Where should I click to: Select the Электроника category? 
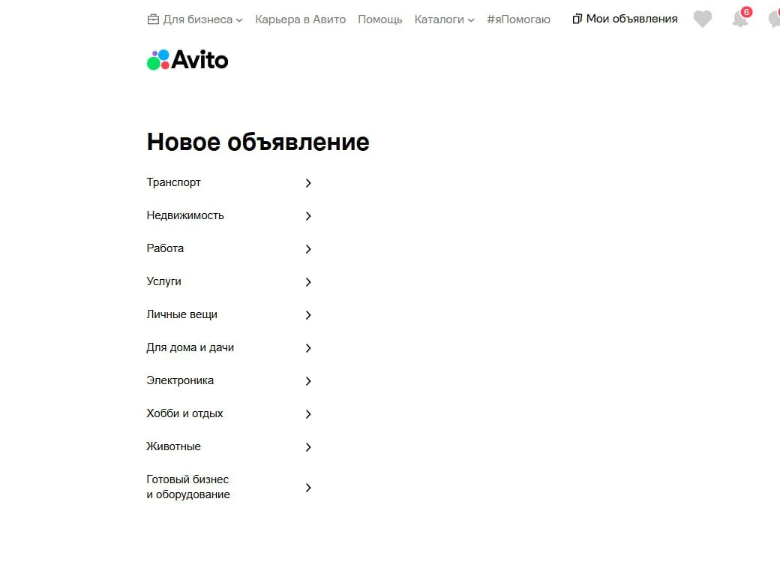[229, 381]
